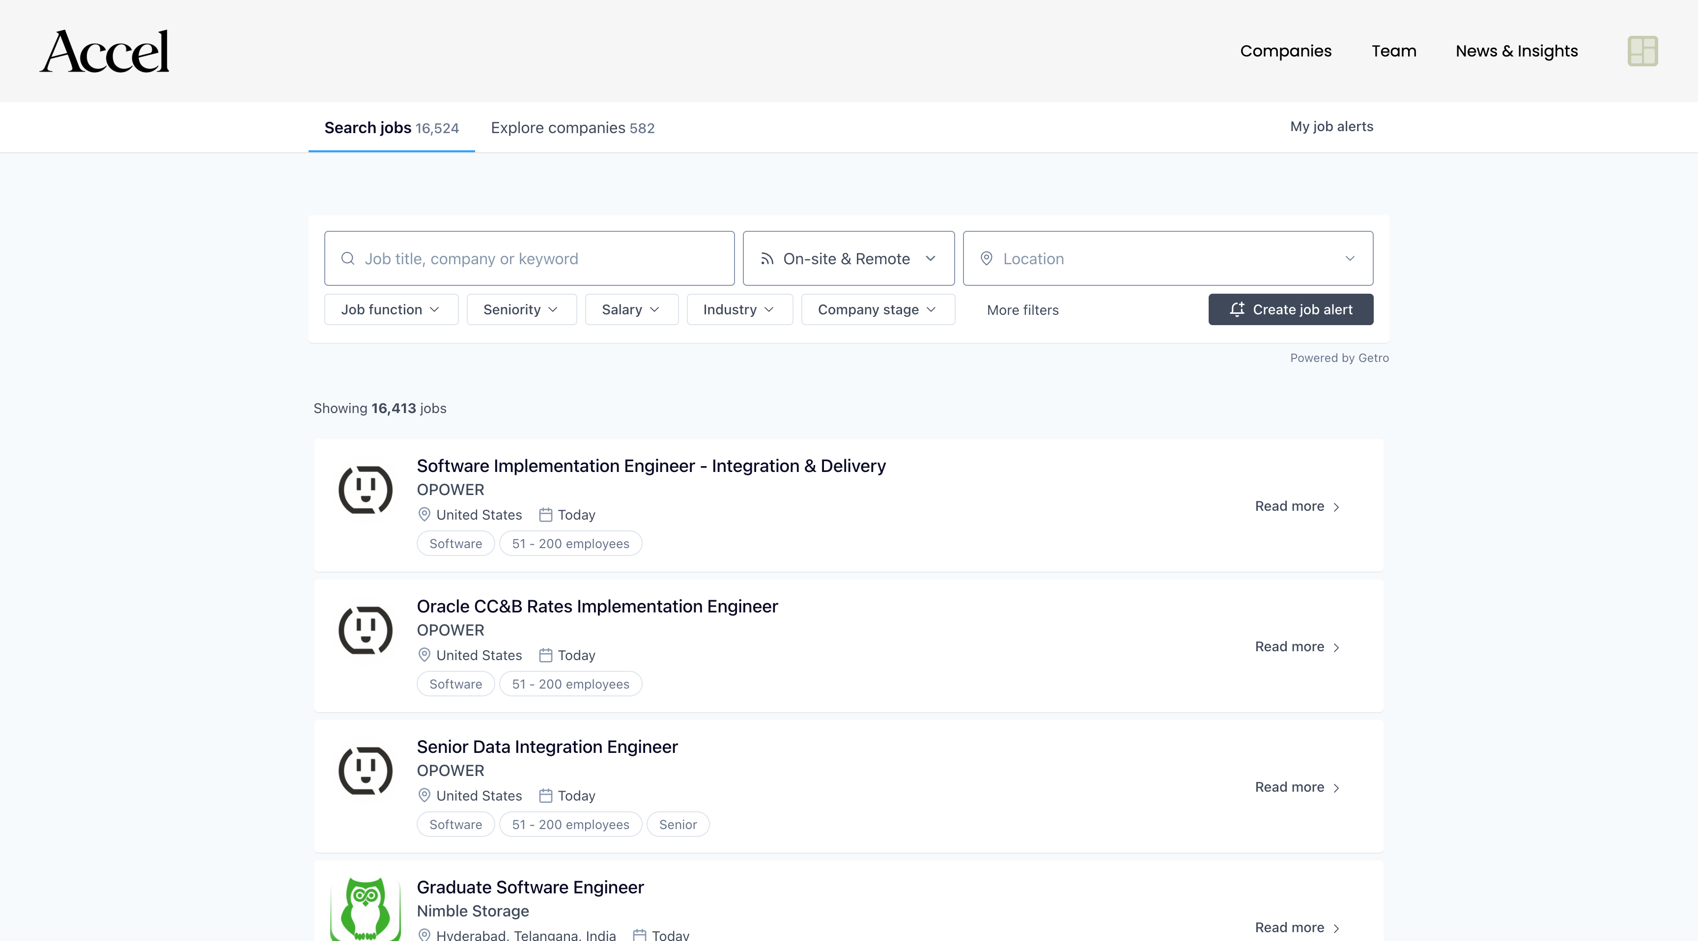Click the OPOWER logo for Senior Data Integration Engineer
Image resolution: width=1698 pixels, height=941 pixels.
pos(365,770)
